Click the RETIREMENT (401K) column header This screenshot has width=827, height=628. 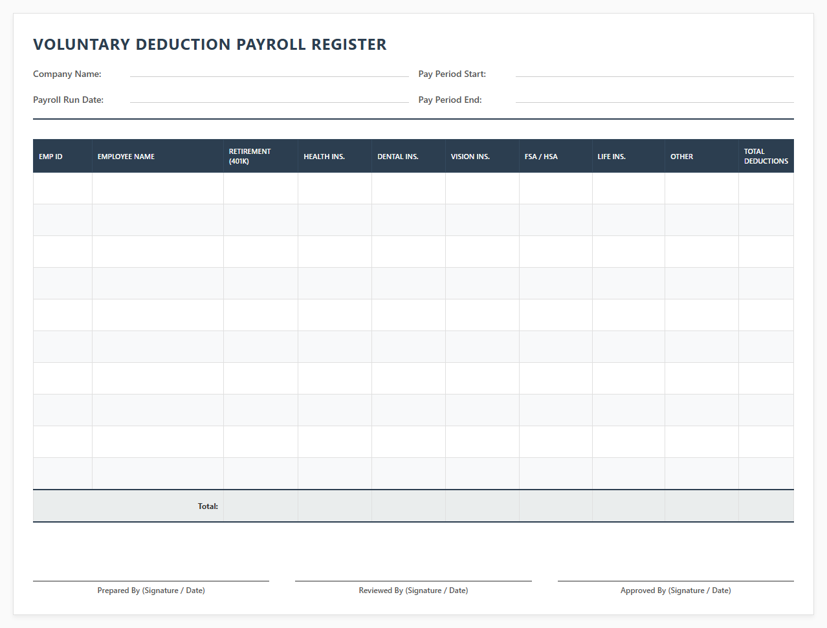(x=261, y=156)
